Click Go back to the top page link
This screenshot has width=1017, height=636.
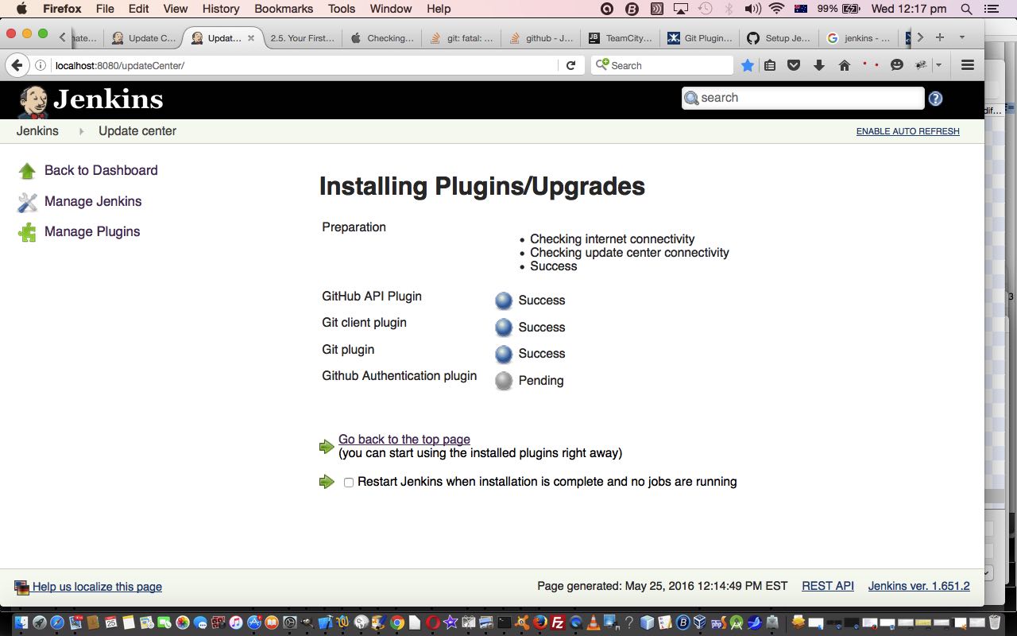click(404, 440)
